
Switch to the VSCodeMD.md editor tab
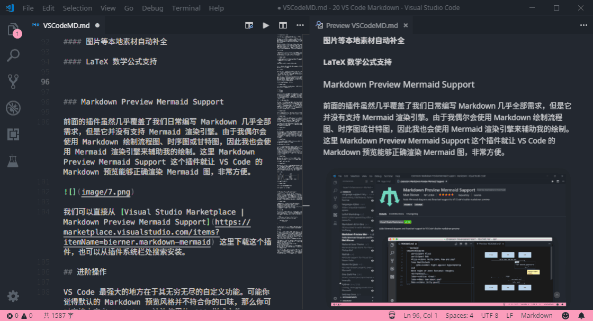(x=66, y=25)
